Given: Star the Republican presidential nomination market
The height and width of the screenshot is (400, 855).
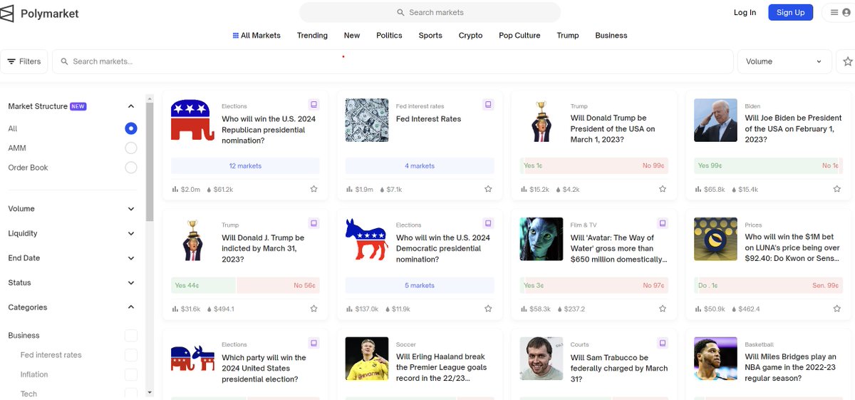Looking at the screenshot, I should [x=313, y=189].
